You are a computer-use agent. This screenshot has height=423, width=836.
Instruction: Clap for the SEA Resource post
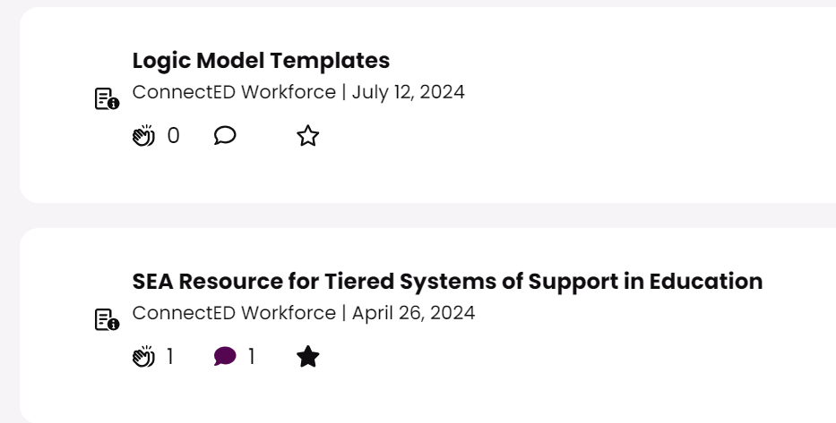click(143, 357)
